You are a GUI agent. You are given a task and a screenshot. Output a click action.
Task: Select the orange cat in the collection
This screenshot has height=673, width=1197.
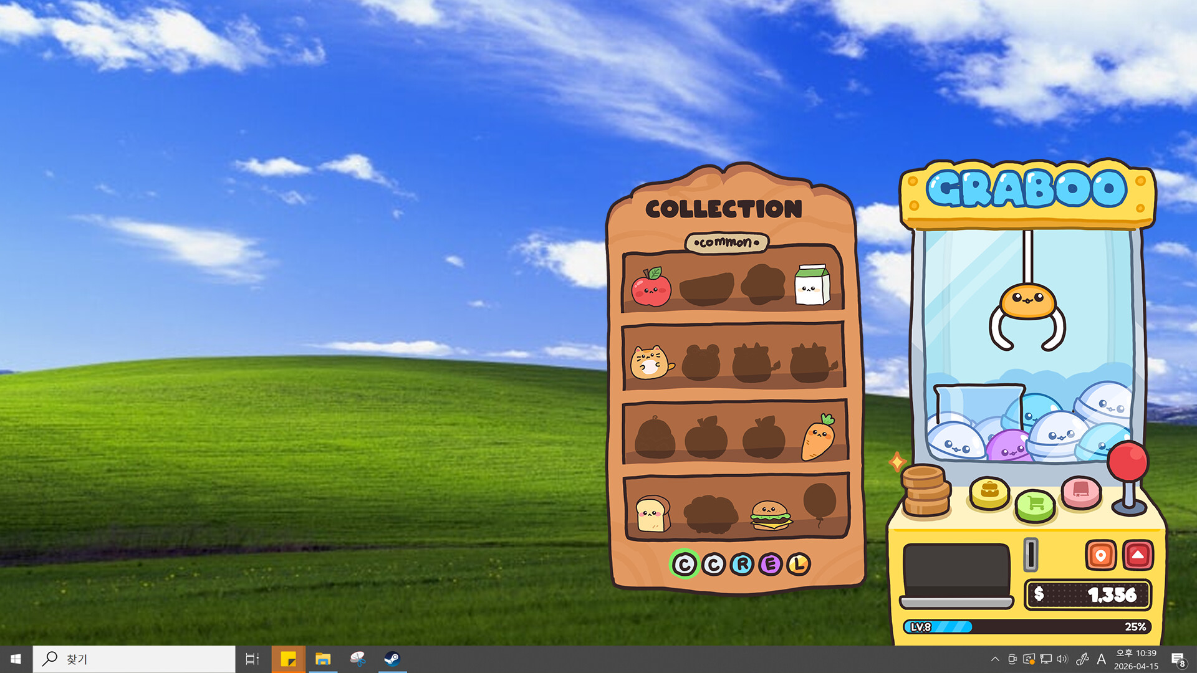pos(651,362)
